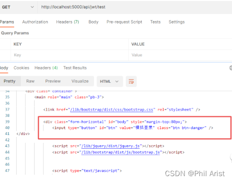The width and height of the screenshot is (232, 181).
Task: Click line number 39
Action: (x=7, y=122)
